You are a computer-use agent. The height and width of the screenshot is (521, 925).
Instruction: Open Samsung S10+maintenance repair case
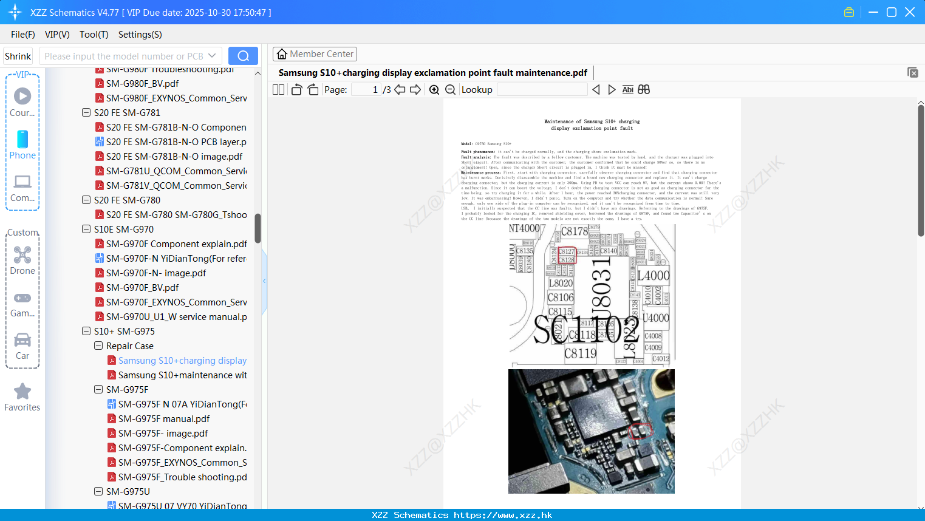[177, 375]
